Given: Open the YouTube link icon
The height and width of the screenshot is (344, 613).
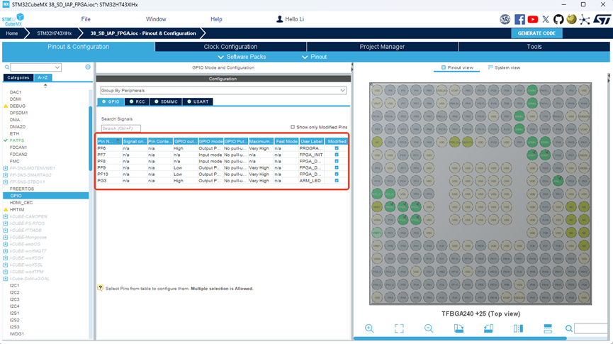Looking at the screenshot, I should [x=532, y=19].
